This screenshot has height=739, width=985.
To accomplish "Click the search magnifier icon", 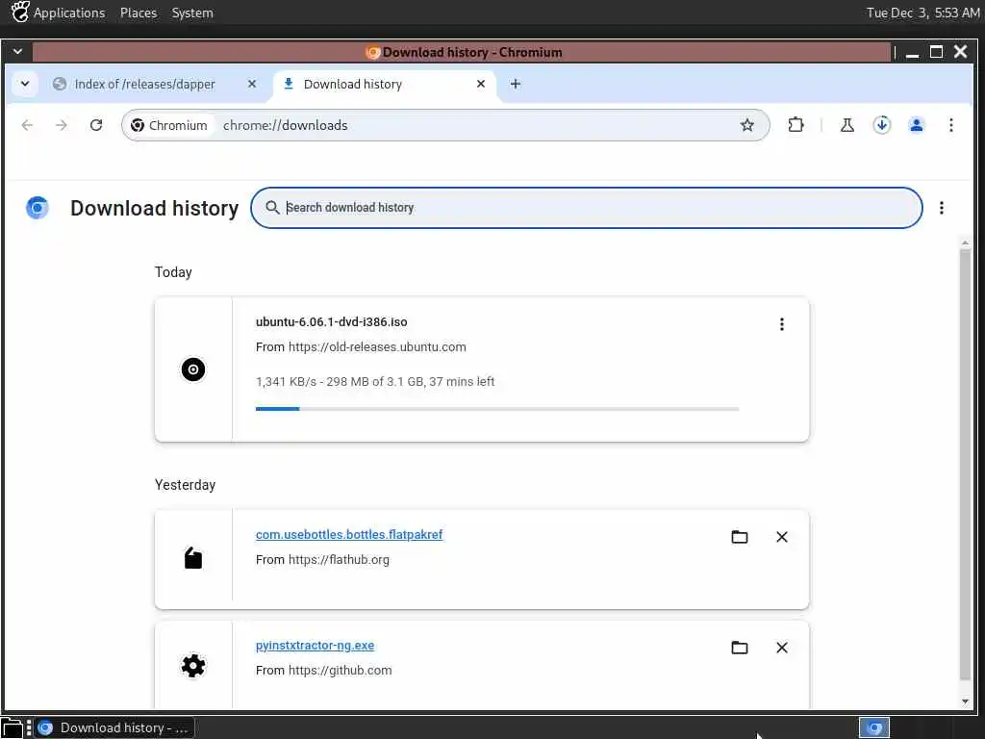I will point(272,208).
